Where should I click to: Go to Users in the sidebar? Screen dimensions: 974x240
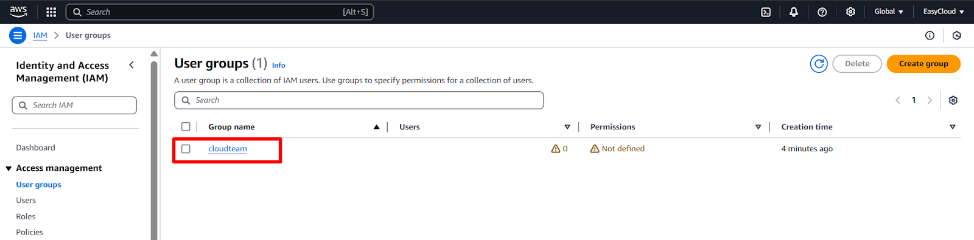26,201
